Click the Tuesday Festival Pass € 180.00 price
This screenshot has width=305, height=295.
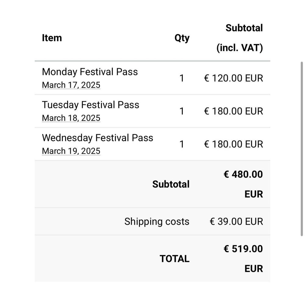(233, 111)
